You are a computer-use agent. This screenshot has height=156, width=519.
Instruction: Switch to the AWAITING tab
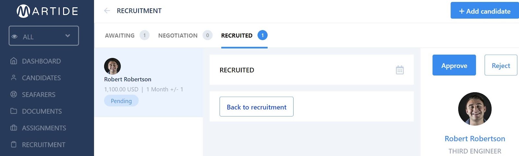click(x=120, y=36)
